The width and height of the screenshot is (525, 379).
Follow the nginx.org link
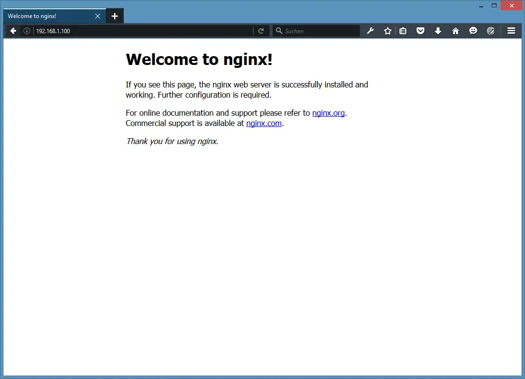pos(328,113)
